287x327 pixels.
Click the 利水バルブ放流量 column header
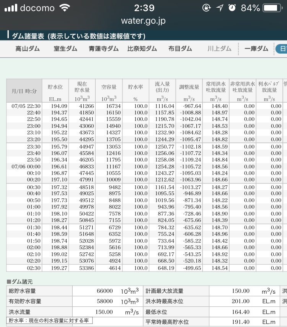click(269, 91)
